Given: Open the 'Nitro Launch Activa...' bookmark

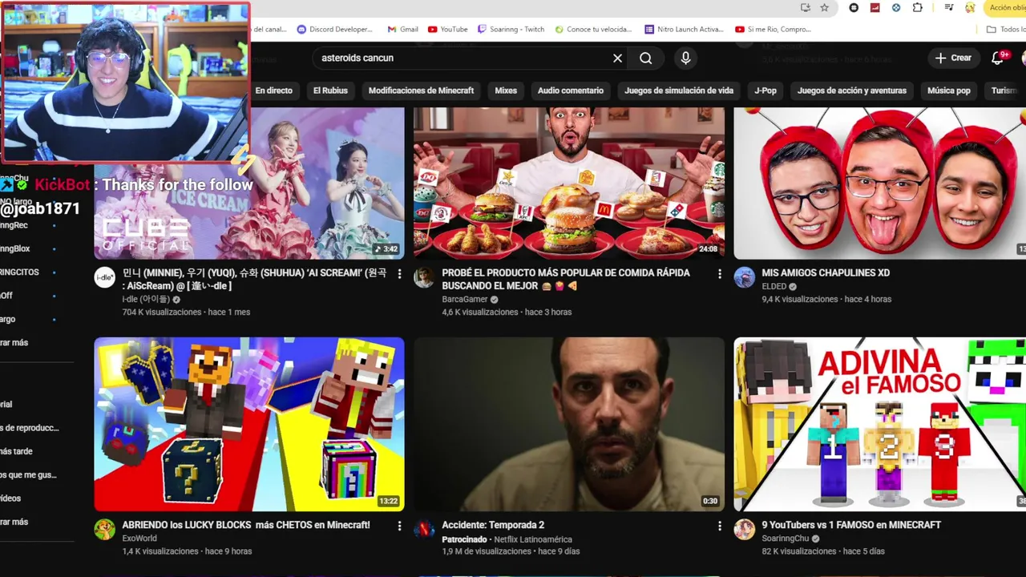Looking at the screenshot, I should 684,29.
